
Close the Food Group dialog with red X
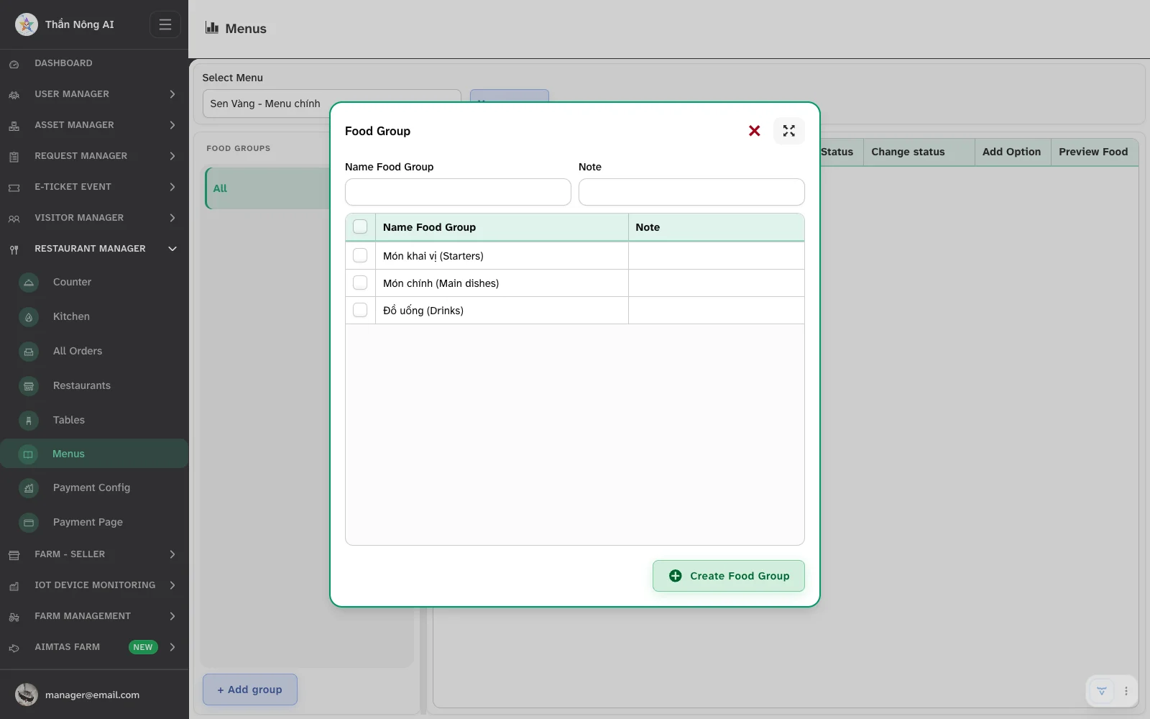click(x=755, y=131)
